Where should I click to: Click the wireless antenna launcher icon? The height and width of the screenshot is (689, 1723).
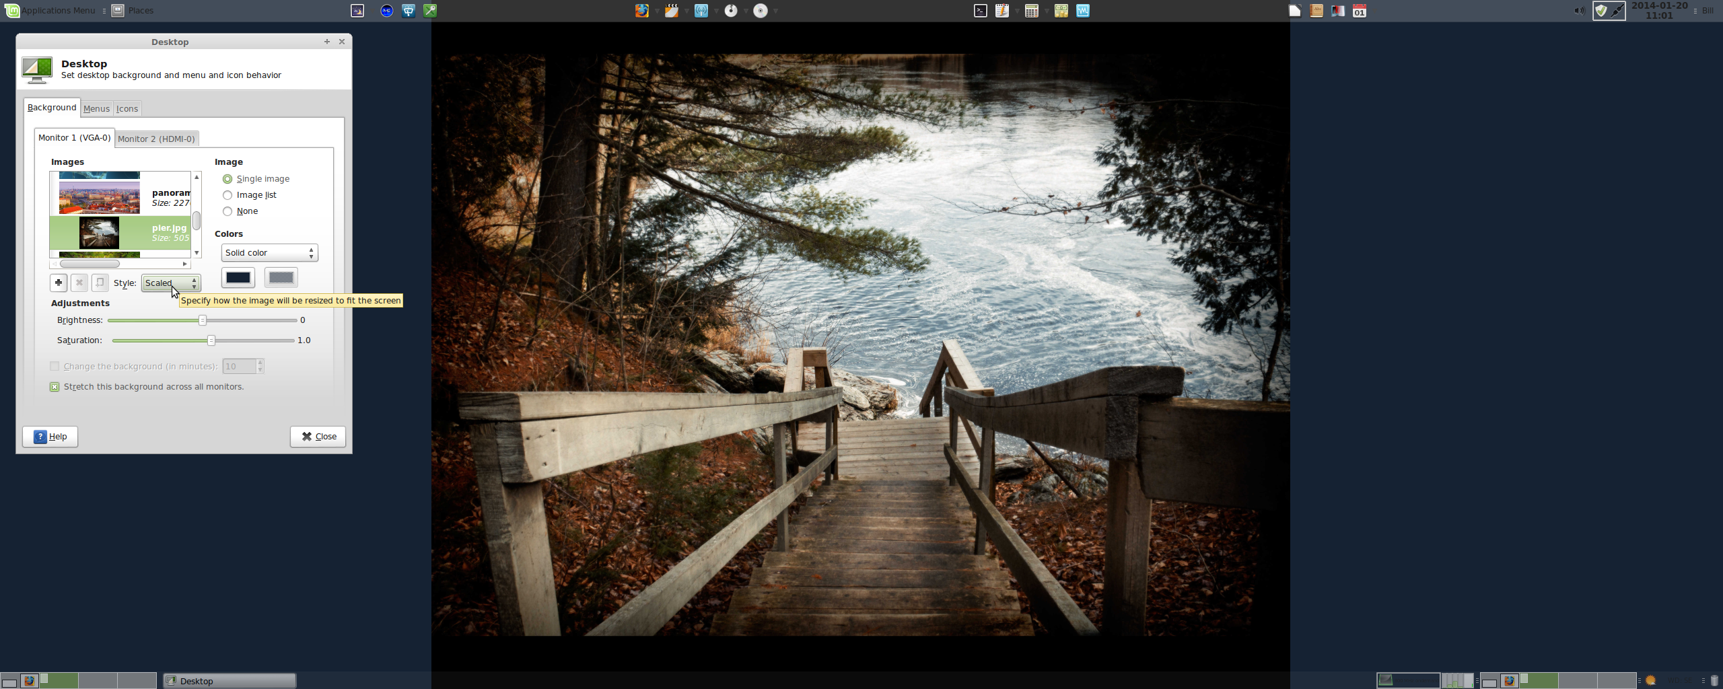point(701,11)
